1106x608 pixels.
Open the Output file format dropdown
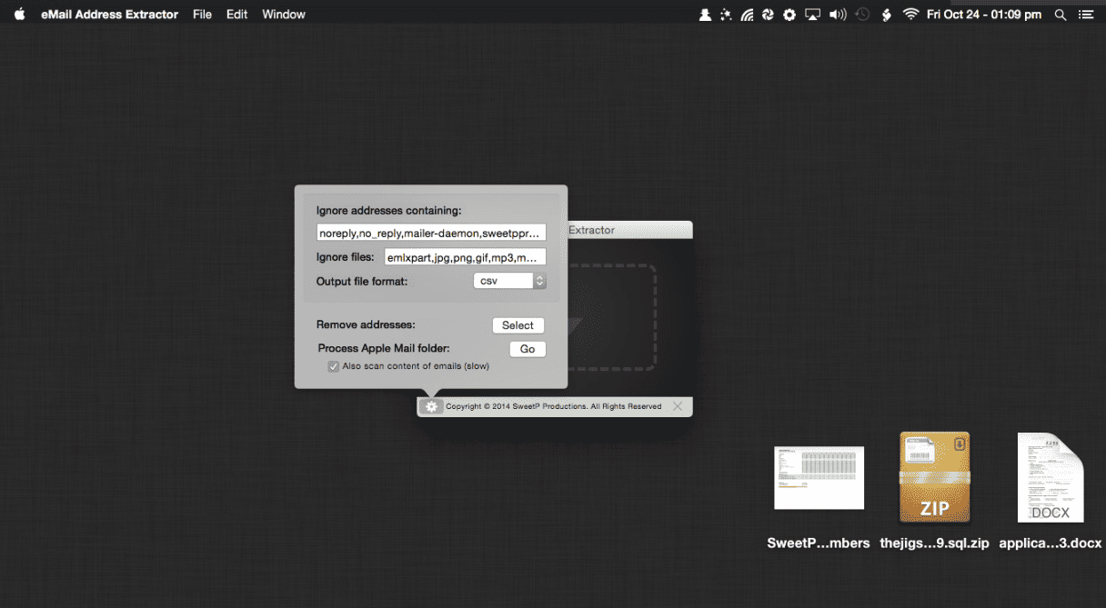[509, 281]
